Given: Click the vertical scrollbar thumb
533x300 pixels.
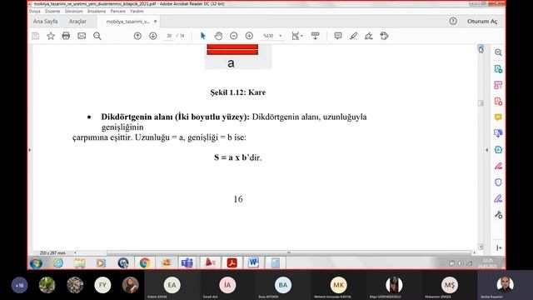Looking at the screenshot, I should pos(481,103).
